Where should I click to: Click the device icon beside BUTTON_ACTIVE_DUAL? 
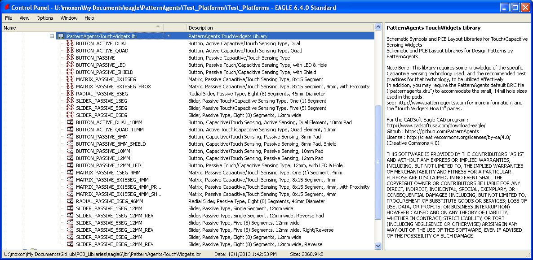click(x=70, y=43)
